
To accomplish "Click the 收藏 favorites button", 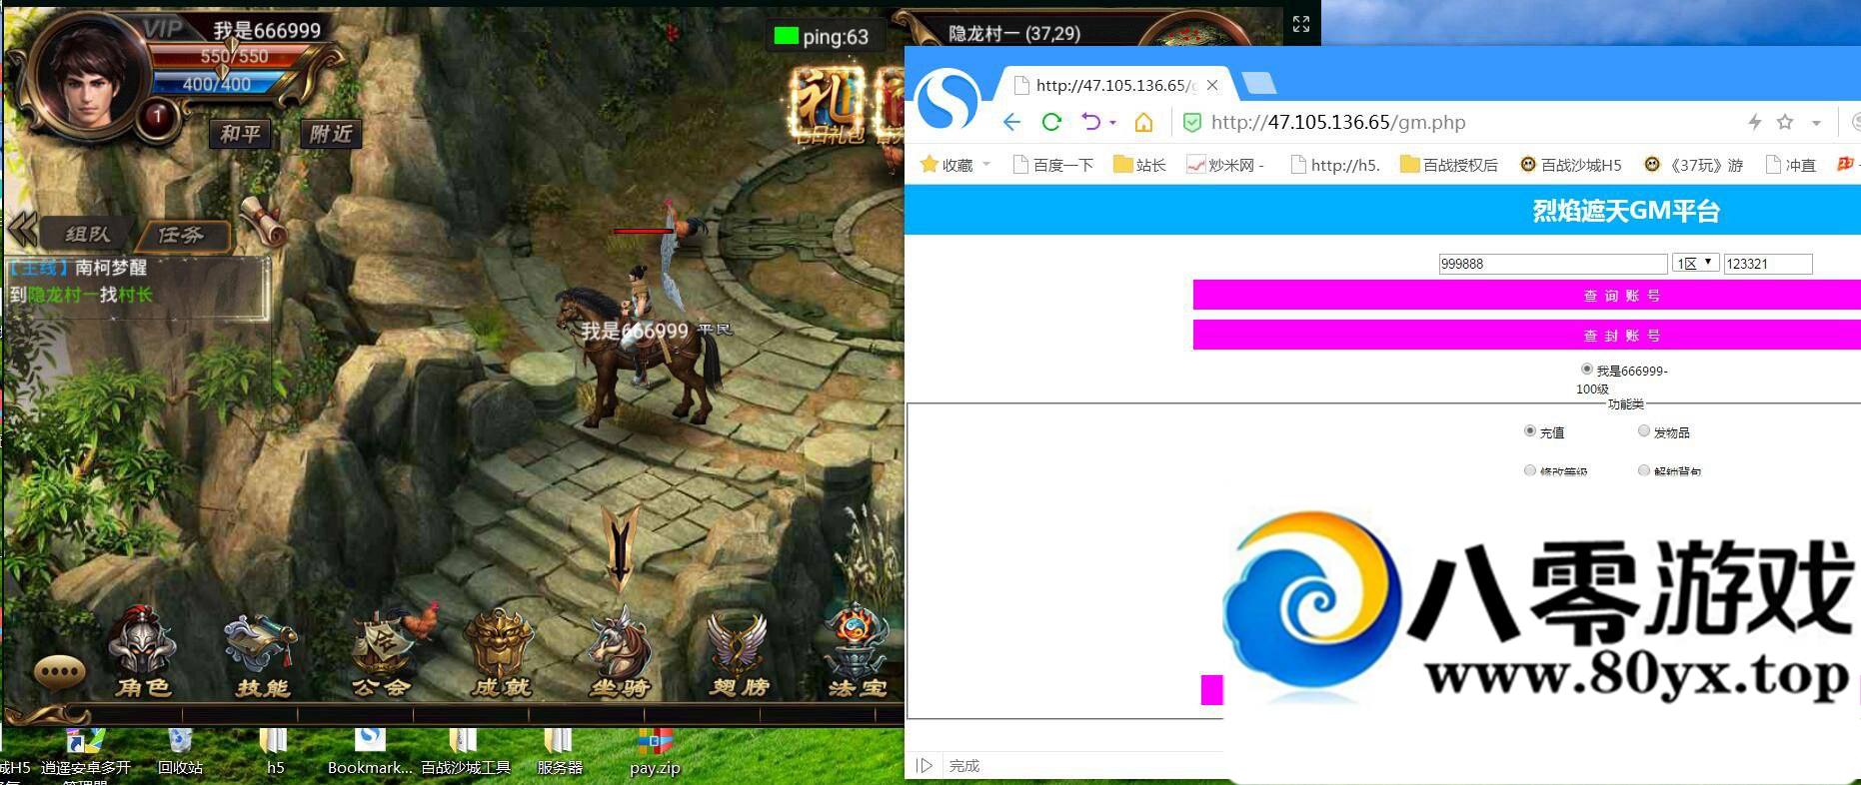I will coord(946,165).
